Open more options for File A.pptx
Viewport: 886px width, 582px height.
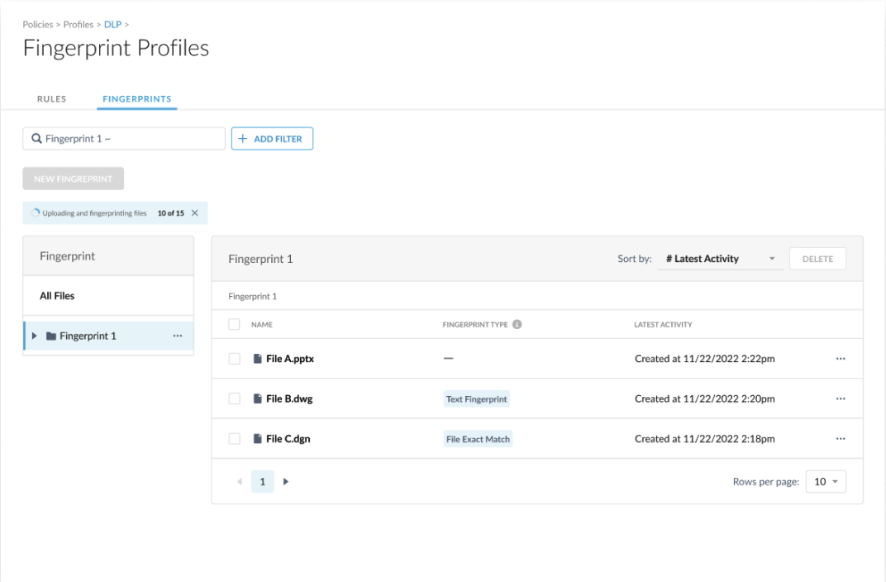(841, 359)
